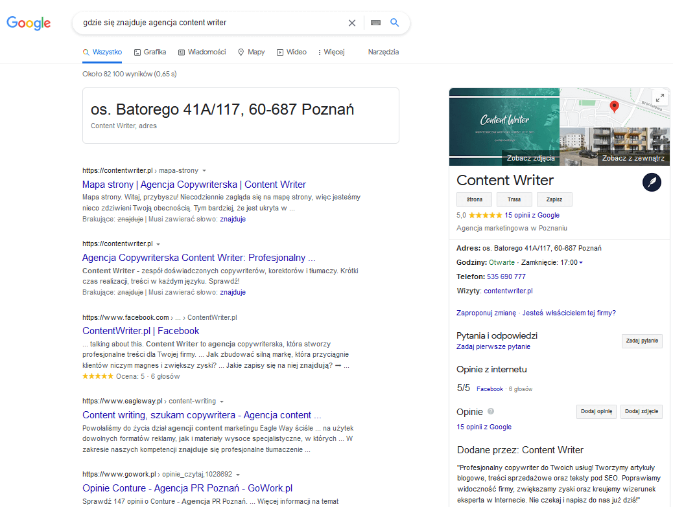Open the help icon next to Opinie

(491, 411)
